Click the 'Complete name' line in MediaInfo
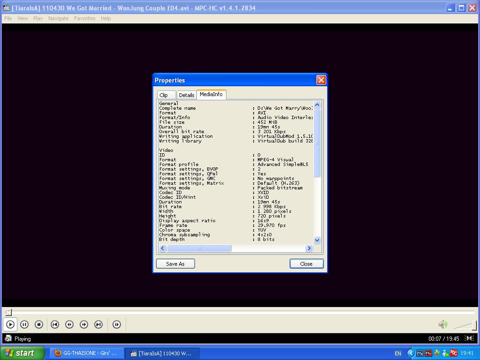 tap(236, 108)
